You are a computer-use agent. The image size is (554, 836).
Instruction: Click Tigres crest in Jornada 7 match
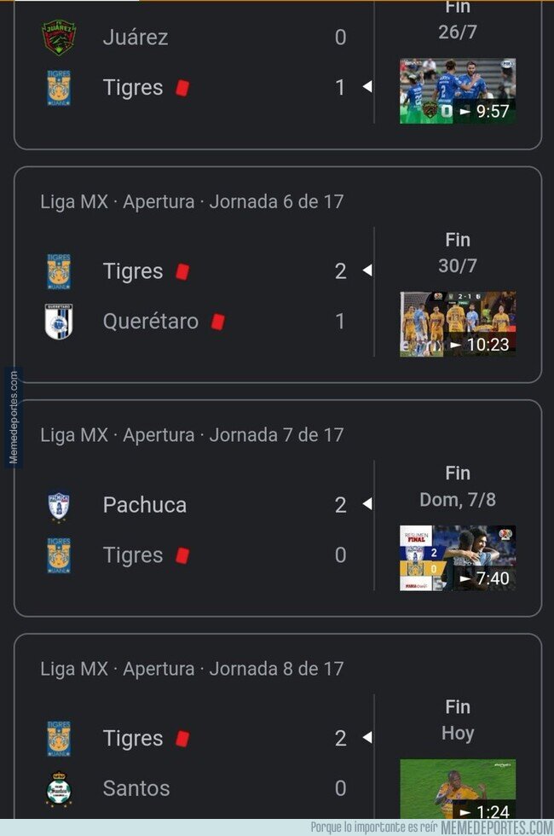tap(59, 555)
